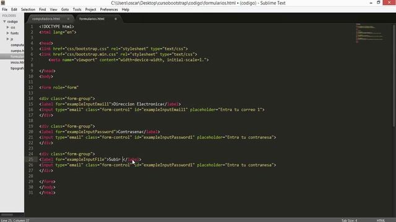Open the Help menu
The width and height of the screenshot is (396, 222).
click(x=126, y=10)
